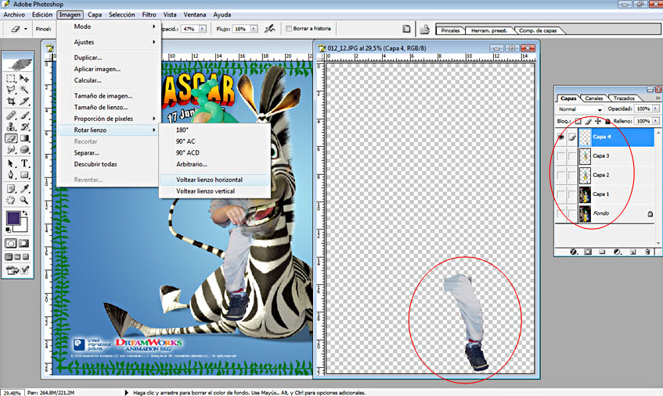The width and height of the screenshot is (663, 396).
Task: Click the new adjustment layer icon
Action: coord(618,252)
